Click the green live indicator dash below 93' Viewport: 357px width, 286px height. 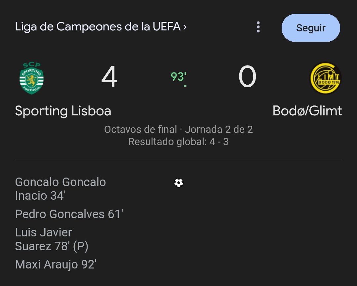185,86
